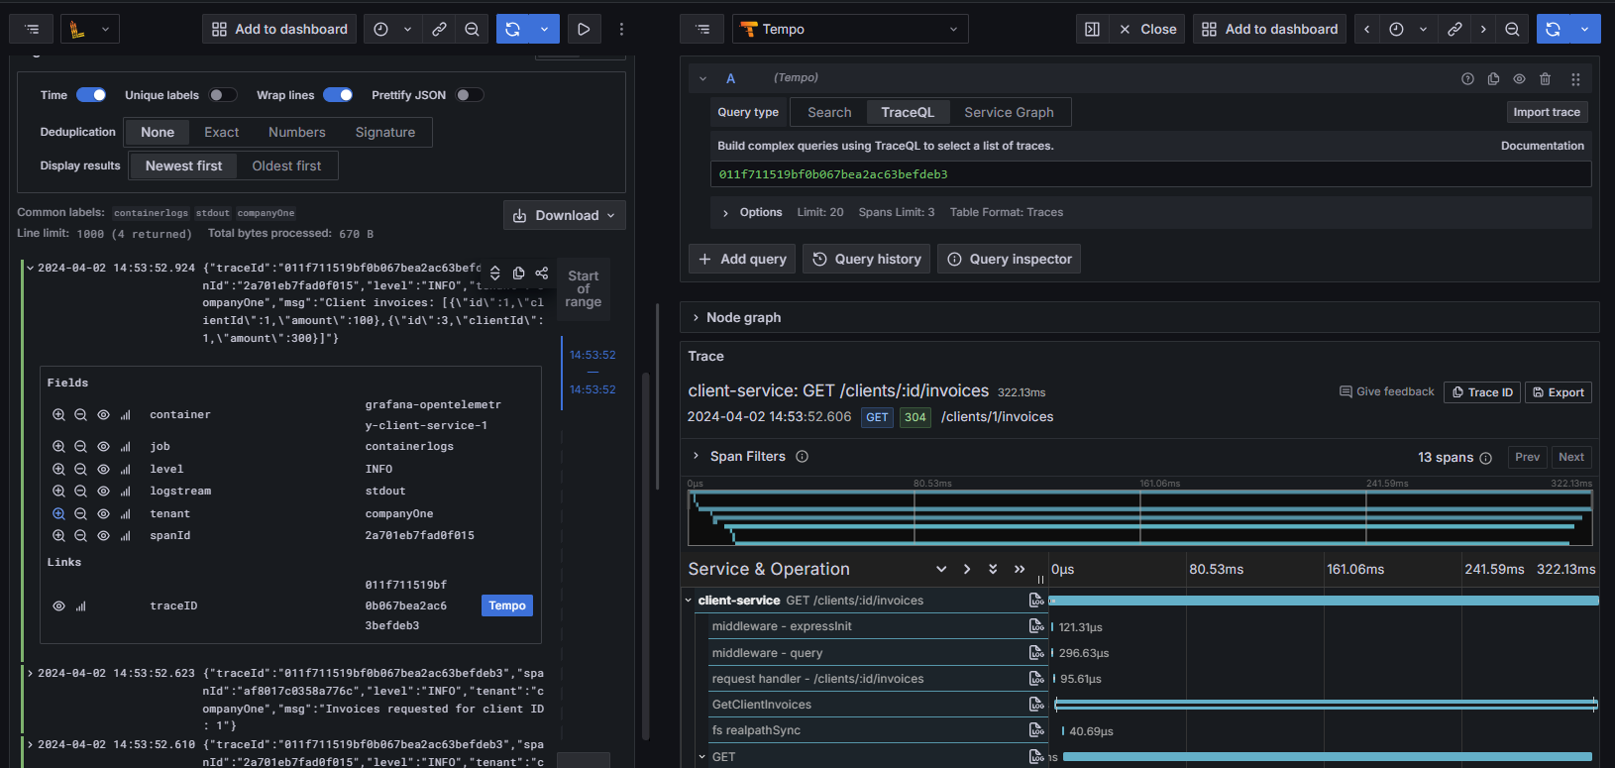Click the Import trace button
This screenshot has height=768, width=1615.
coord(1547,112)
